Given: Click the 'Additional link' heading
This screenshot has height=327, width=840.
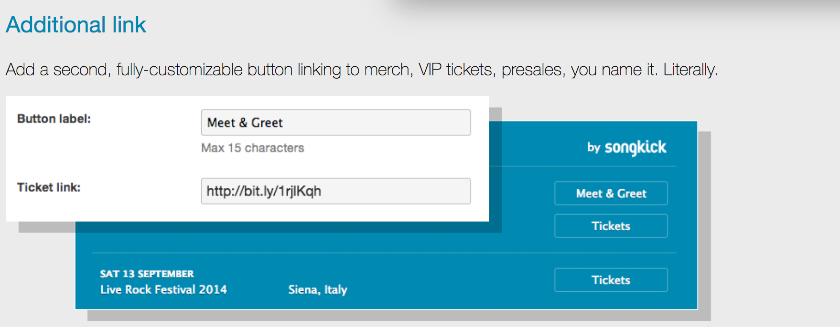Looking at the screenshot, I should [x=75, y=24].
